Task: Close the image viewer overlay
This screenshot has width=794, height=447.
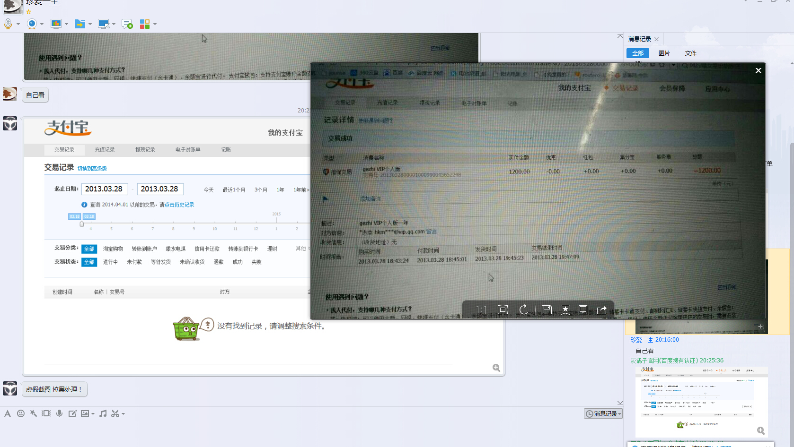Action: (x=759, y=70)
